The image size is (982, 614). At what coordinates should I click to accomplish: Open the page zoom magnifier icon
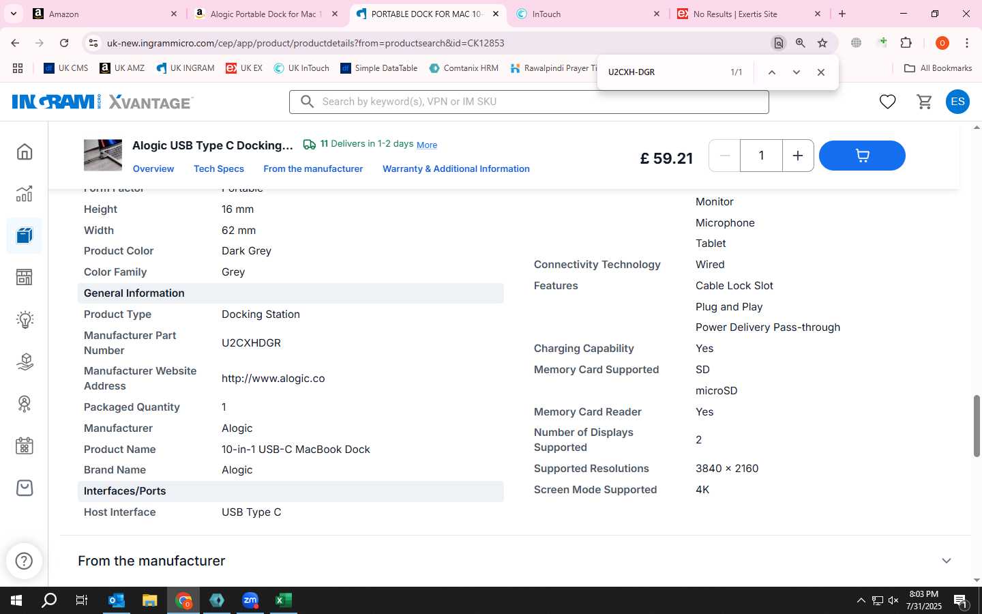click(x=801, y=43)
